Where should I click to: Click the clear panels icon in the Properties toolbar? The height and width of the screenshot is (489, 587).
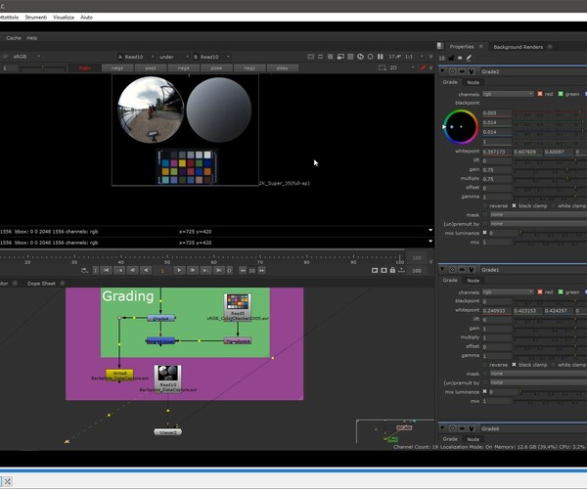[x=460, y=58]
